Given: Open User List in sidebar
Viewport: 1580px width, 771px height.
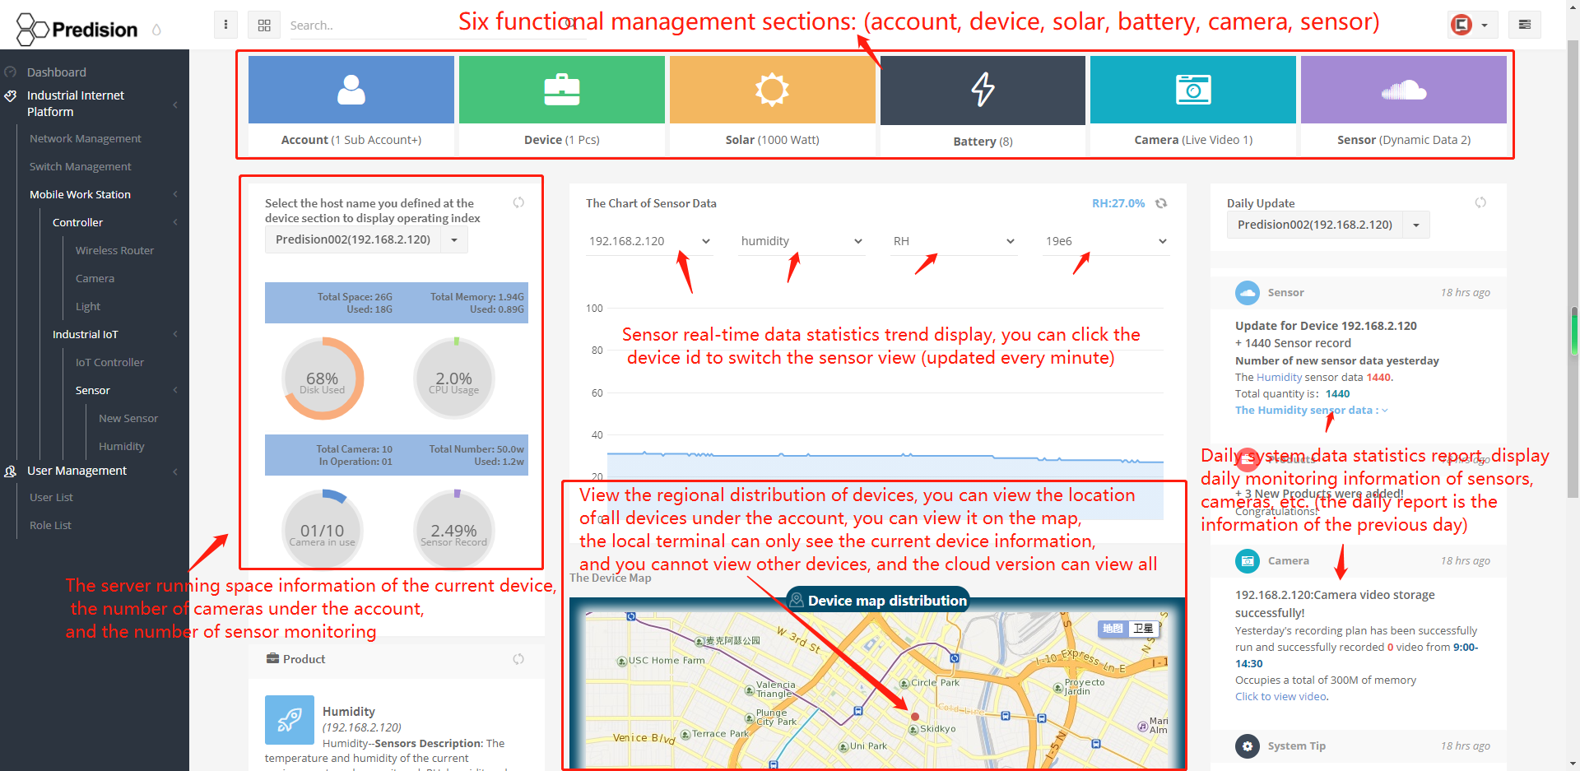Looking at the screenshot, I should 51,497.
